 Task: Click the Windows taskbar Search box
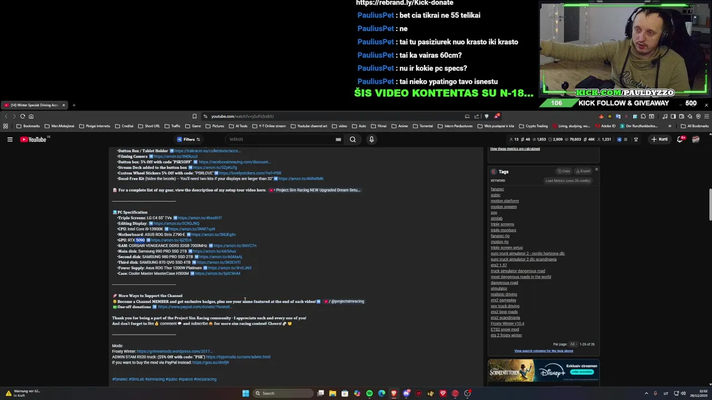[283, 393]
